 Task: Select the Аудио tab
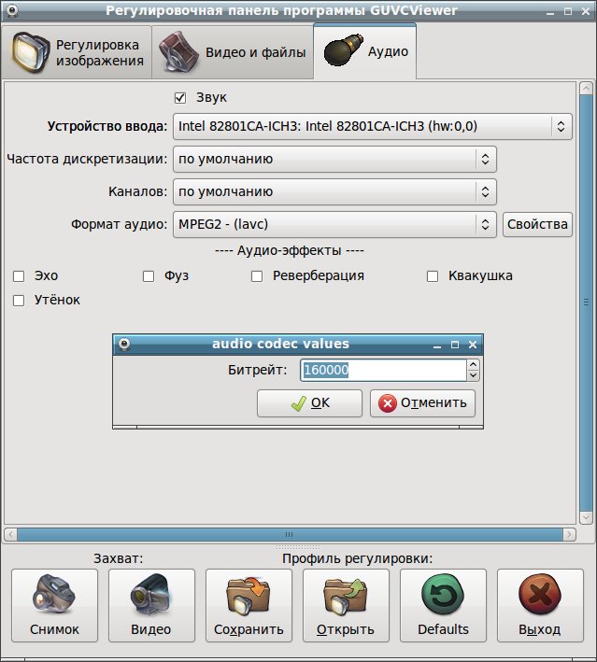tap(365, 51)
